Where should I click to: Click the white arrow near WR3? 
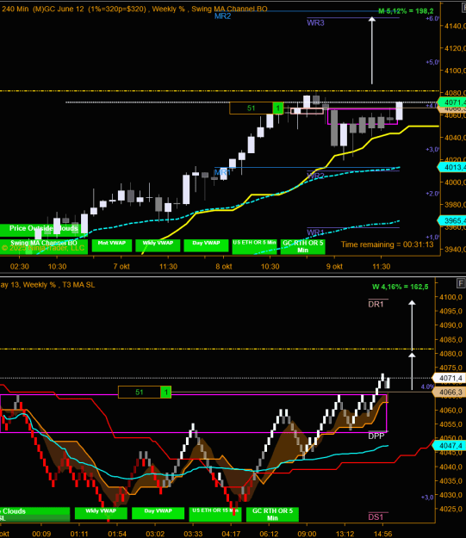[372, 51]
